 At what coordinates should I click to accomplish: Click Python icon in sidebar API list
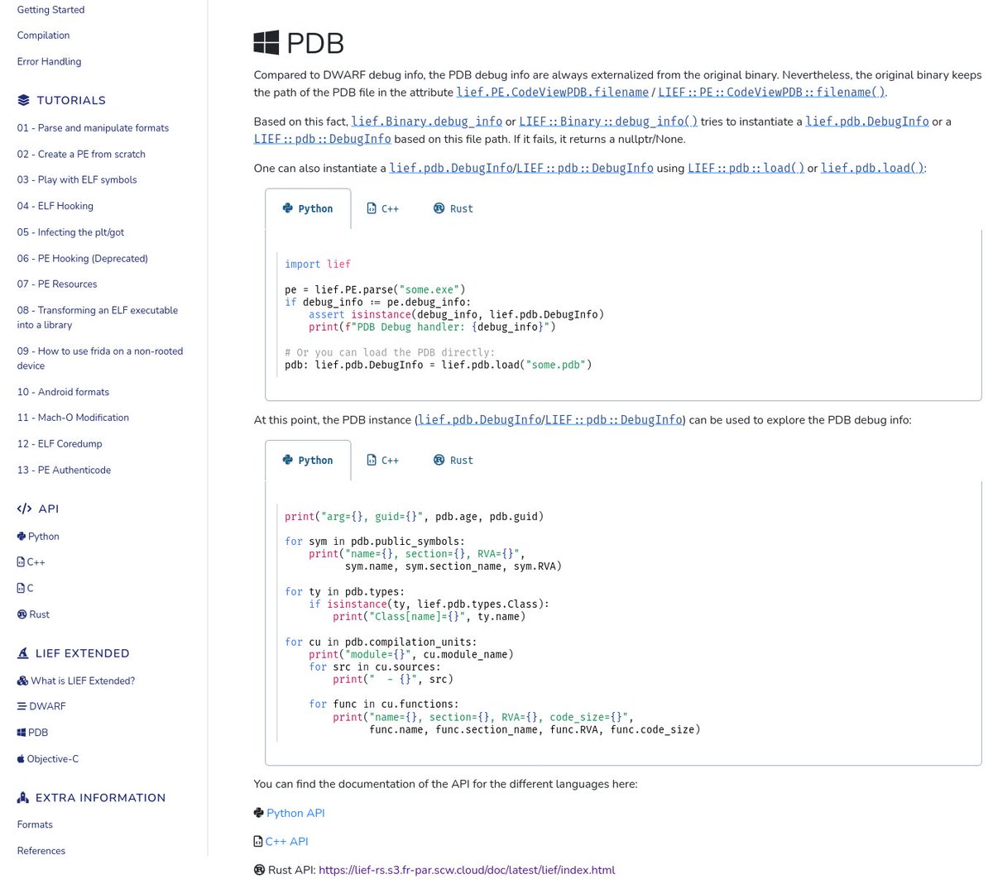click(22, 536)
